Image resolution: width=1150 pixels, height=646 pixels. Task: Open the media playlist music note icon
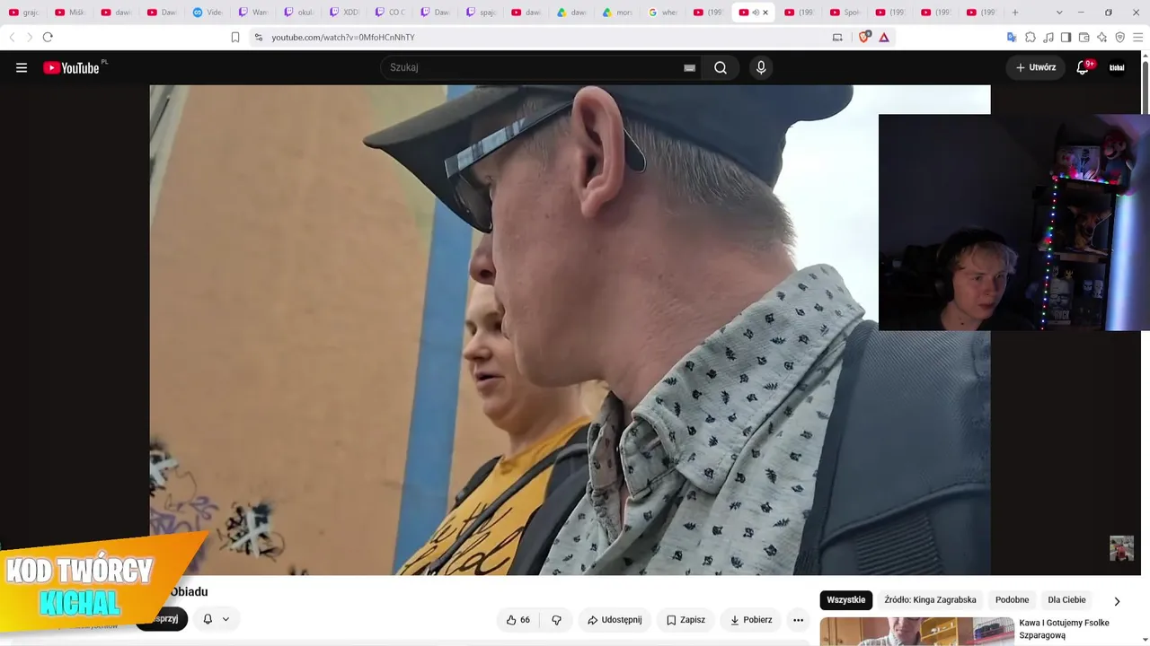1048,37
